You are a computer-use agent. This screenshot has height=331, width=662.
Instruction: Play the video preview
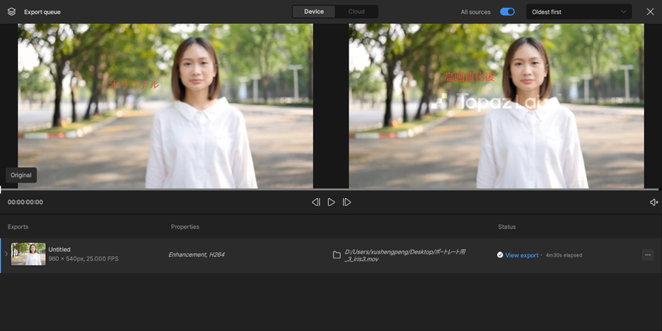331,203
